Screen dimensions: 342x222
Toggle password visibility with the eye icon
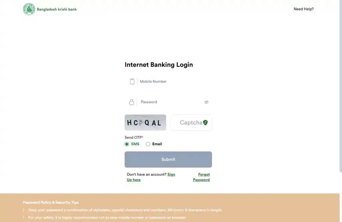pyautogui.click(x=206, y=102)
